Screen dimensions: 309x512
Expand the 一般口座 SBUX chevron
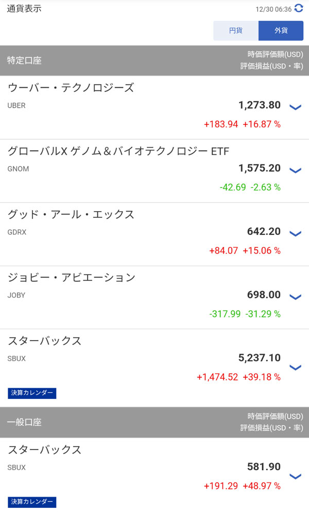point(295,476)
